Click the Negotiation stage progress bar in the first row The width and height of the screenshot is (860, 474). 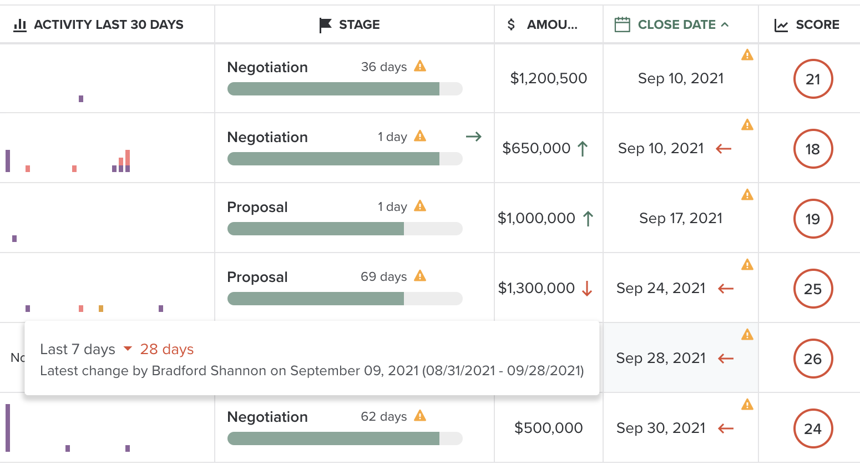(x=345, y=89)
